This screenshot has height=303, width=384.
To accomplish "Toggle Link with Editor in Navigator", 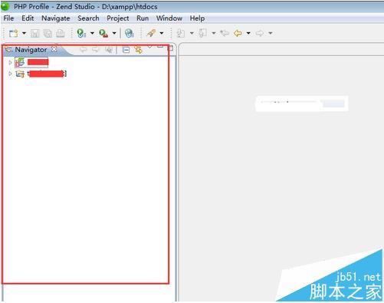I will click(x=138, y=50).
